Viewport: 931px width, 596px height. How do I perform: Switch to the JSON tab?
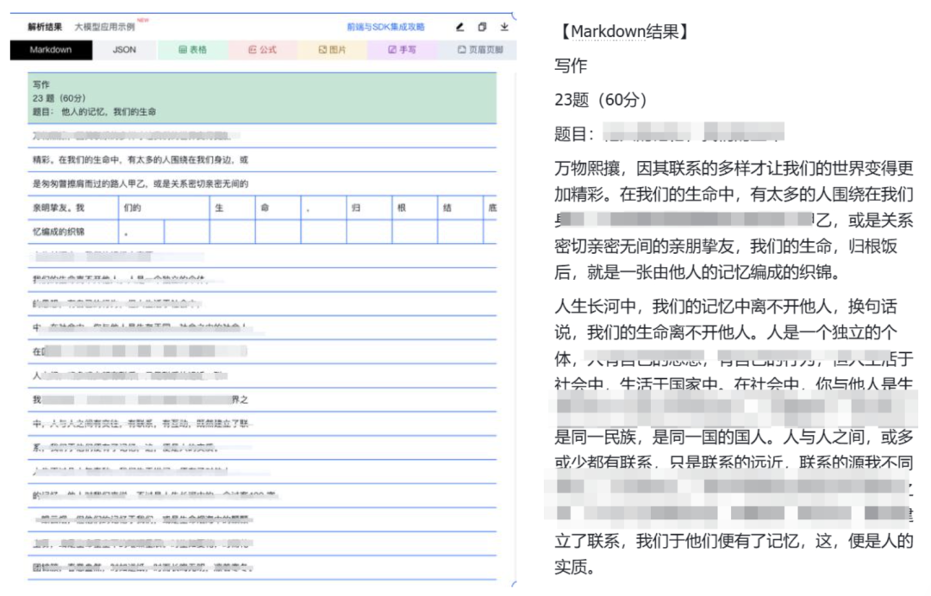pos(123,51)
